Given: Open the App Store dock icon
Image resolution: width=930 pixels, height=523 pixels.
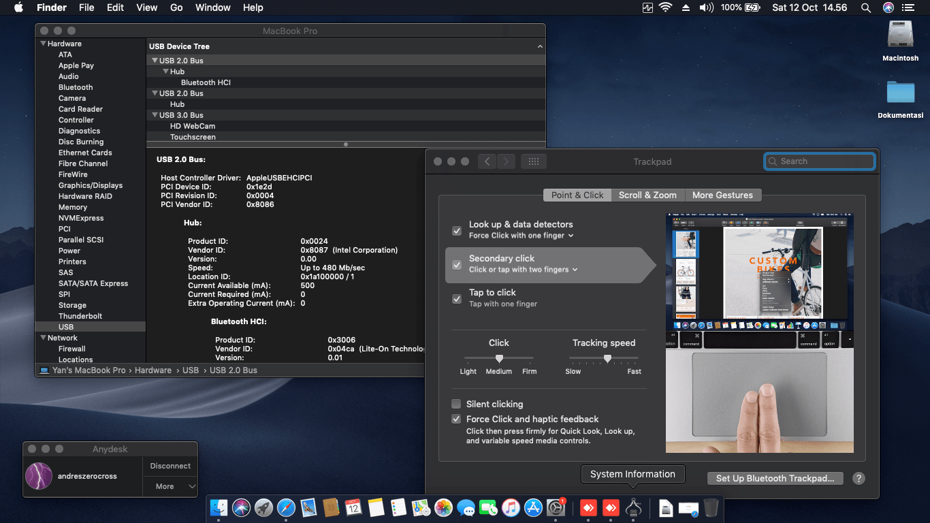Looking at the screenshot, I should tap(533, 507).
